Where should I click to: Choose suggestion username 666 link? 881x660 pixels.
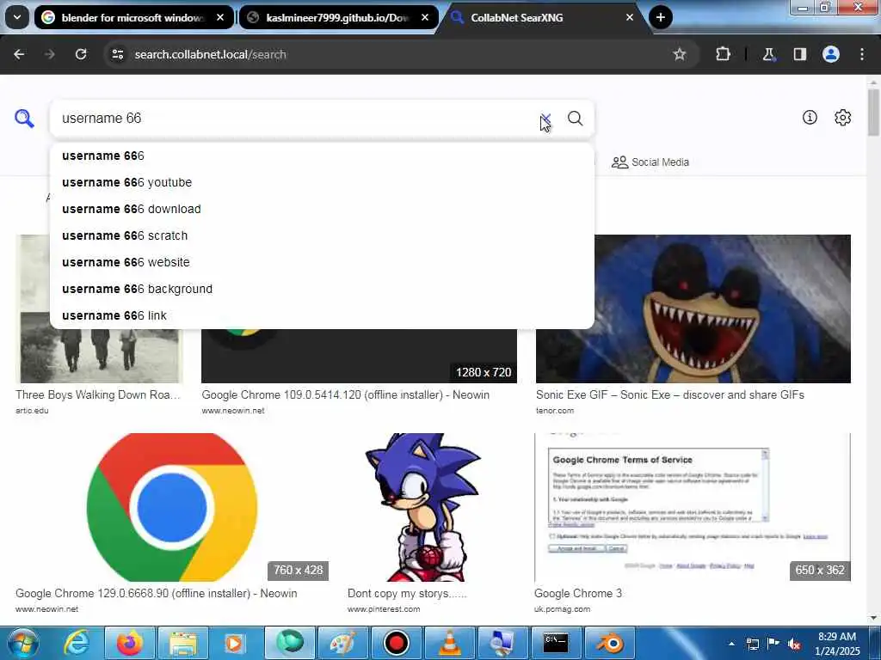pyautogui.click(x=322, y=315)
